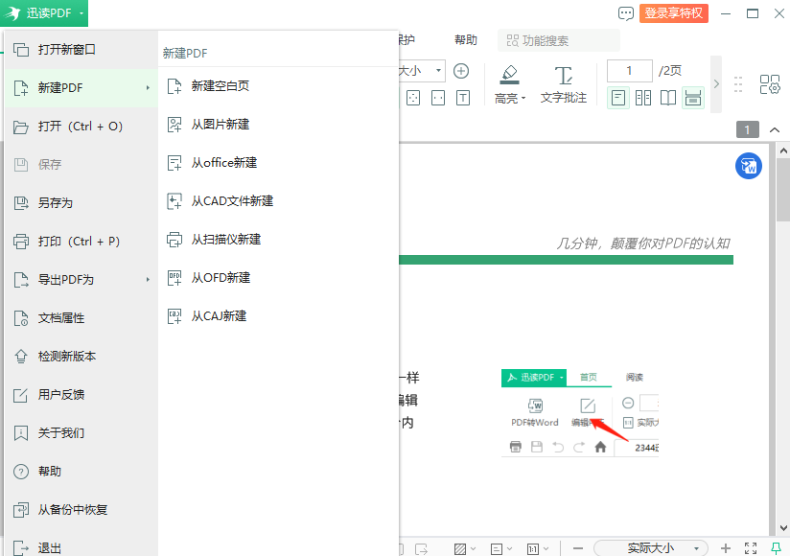Click 检测新版本 menu item

(81, 356)
